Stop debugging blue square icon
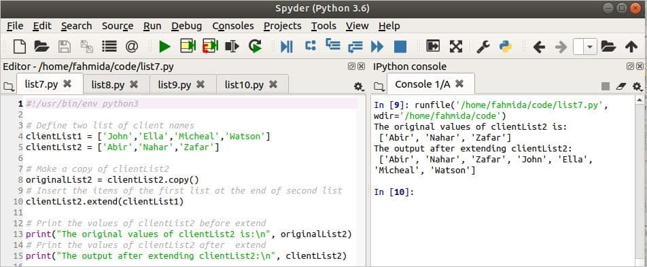647x267 pixels. tap(400, 47)
